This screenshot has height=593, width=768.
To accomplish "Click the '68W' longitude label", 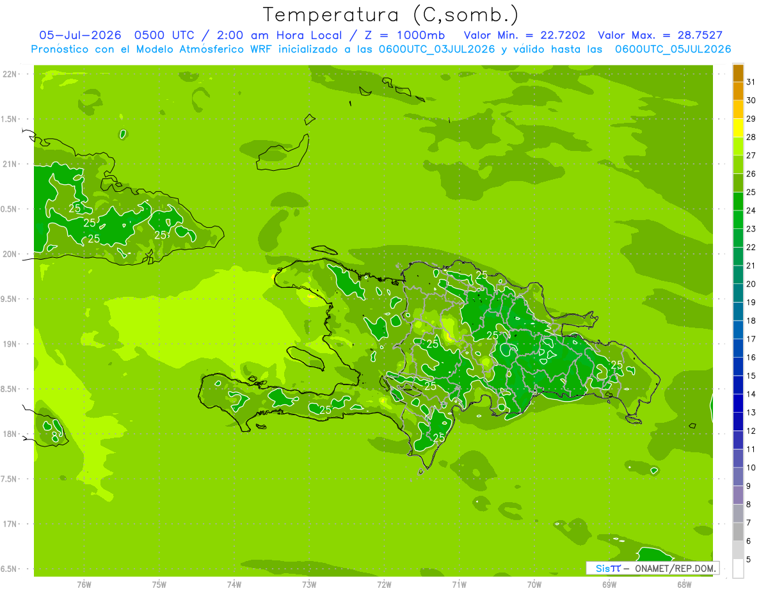I will [684, 585].
